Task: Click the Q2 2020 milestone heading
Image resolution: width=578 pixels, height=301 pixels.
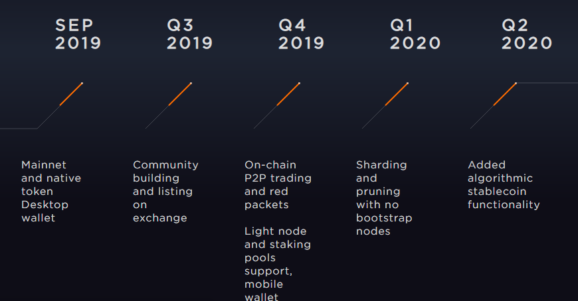Action: tap(527, 34)
